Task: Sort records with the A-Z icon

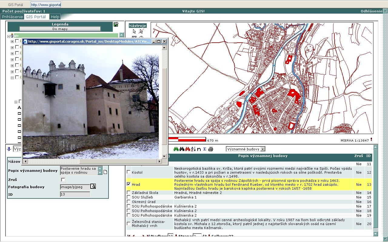Action: tap(193, 149)
